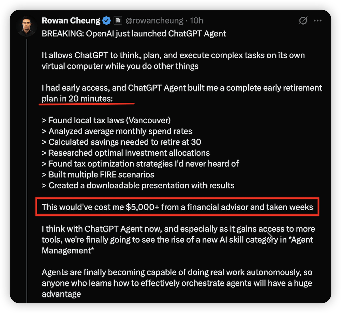This screenshot has height=313, width=341.
Task: Click the affiliate badge beside the checkmark
Action: click(x=118, y=21)
